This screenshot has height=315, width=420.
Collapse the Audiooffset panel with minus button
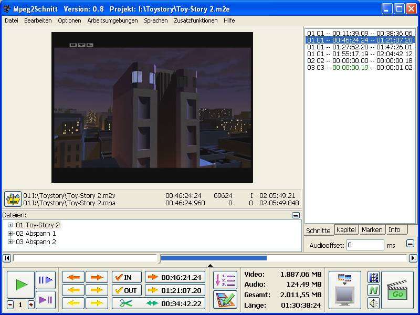pos(410,244)
